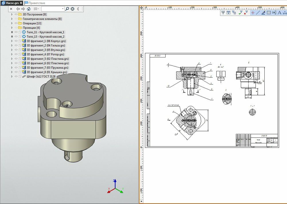The image size is (287, 204).
Task: Switch to the Приветствие tab
Action: [37, 3]
